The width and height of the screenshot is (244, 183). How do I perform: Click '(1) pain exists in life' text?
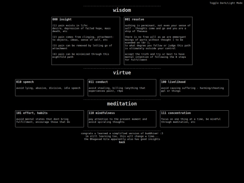click(81, 28)
